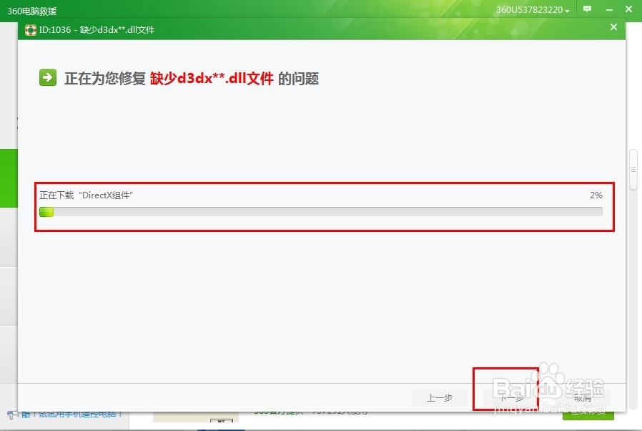Image resolution: width=642 pixels, height=431 pixels.
Task: Click the lifebuoy icon in dialog title
Action: (x=30, y=30)
